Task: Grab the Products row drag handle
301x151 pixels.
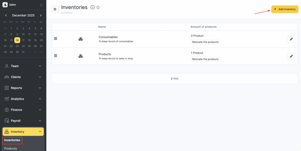Action: (x=56, y=56)
